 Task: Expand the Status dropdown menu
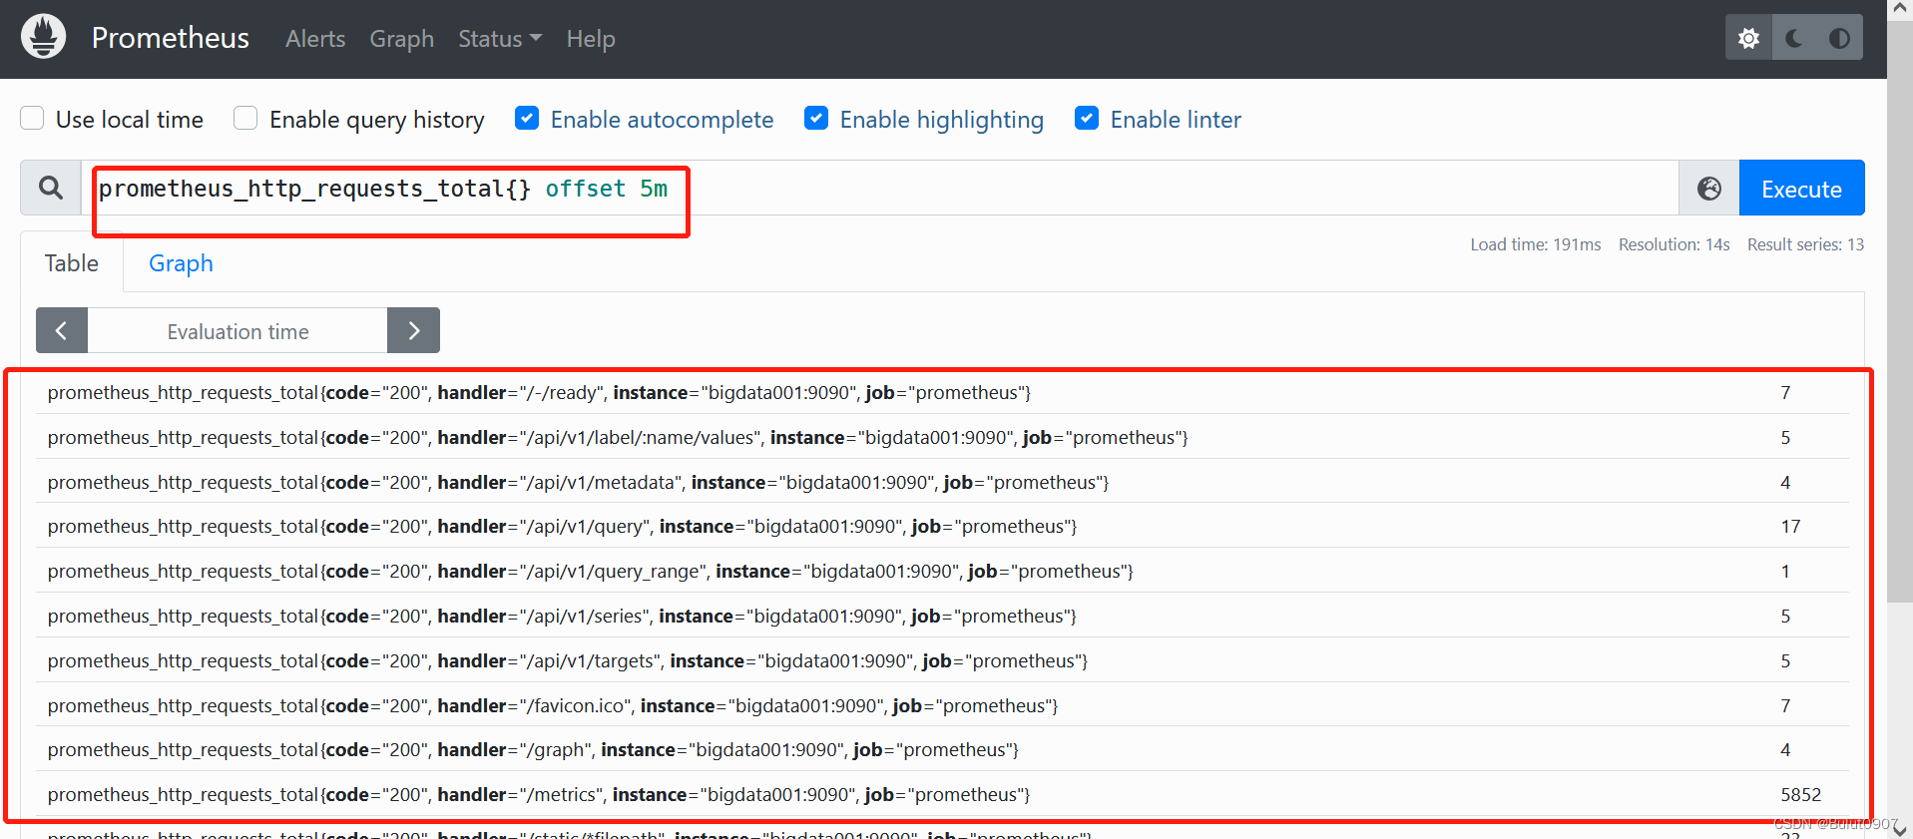tap(500, 39)
